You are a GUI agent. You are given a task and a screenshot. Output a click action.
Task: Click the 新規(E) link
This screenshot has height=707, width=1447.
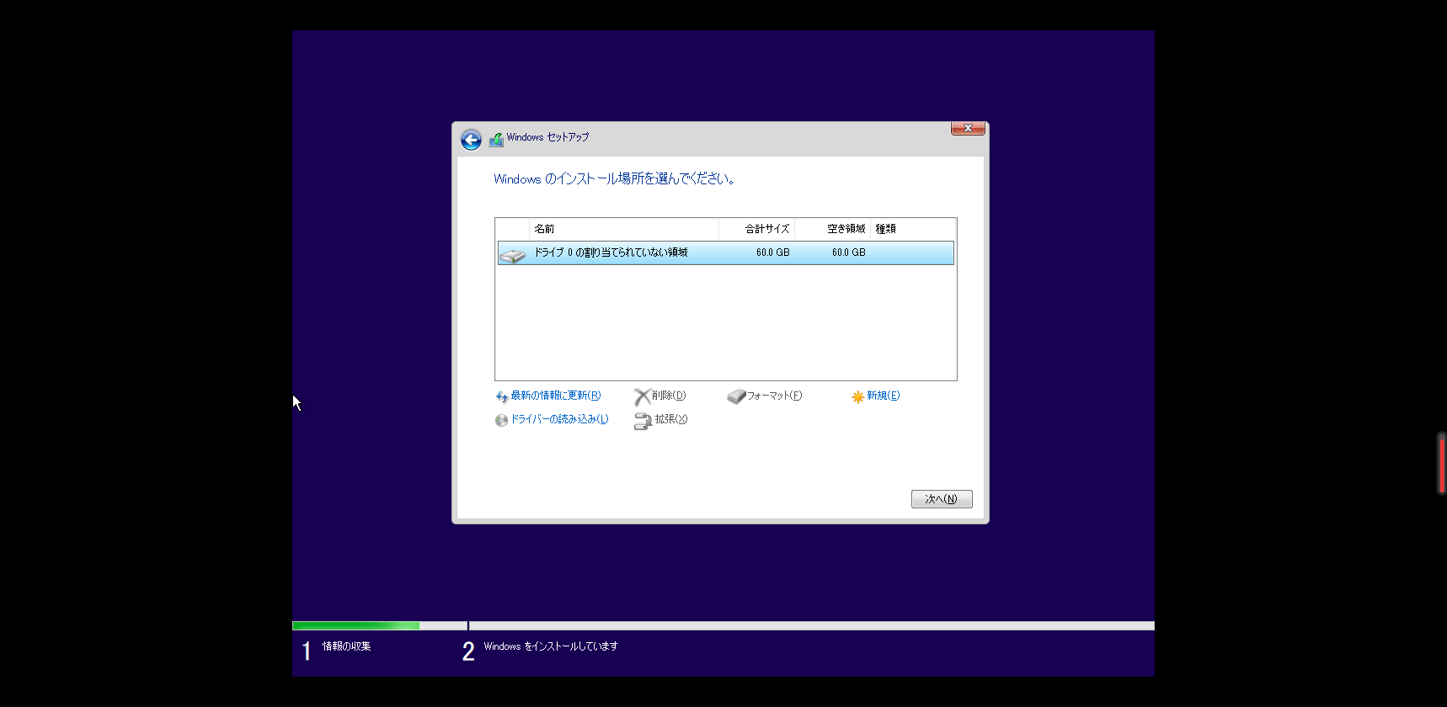883,396
